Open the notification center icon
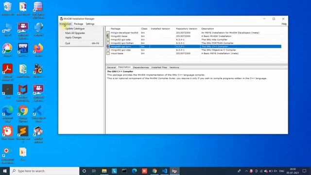The image size is (311, 175). (305, 171)
